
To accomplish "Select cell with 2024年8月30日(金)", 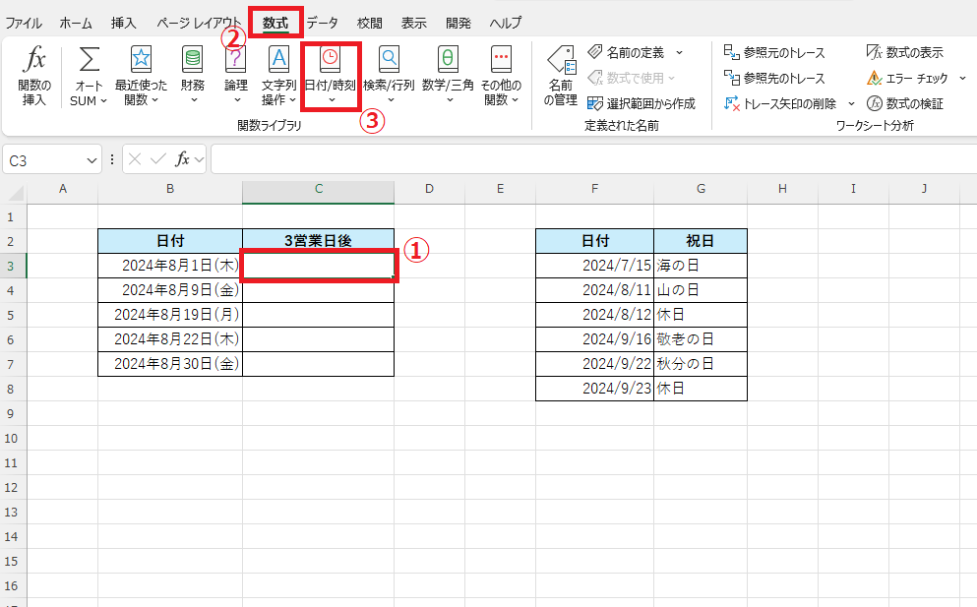I will [170, 364].
